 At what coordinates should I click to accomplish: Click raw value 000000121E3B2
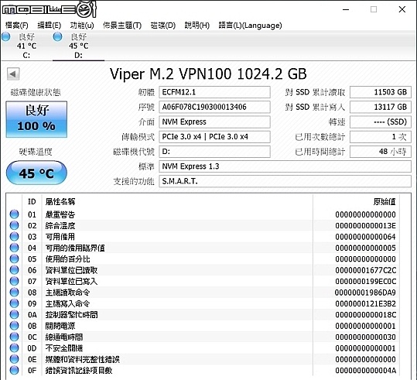pos(366,304)
